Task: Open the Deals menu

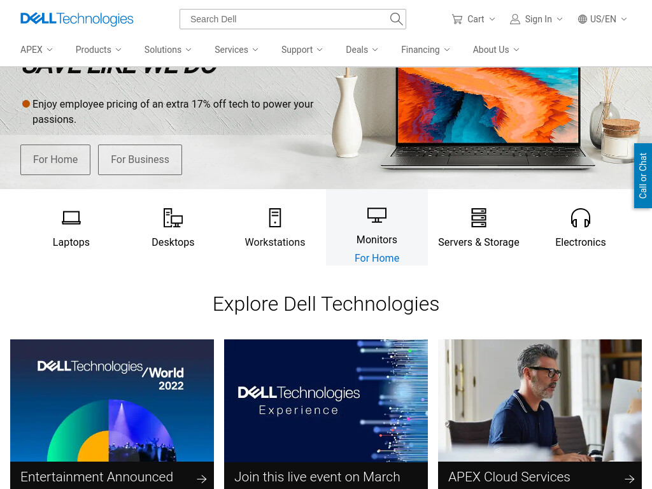Action: pos(362,50)
